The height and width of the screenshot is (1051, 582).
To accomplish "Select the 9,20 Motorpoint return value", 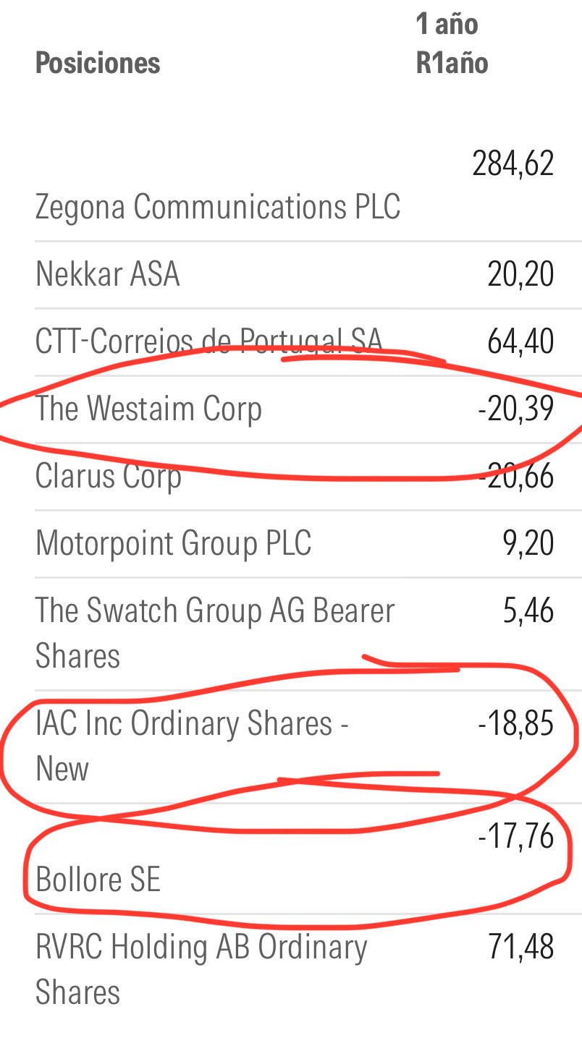I will click(528, 543).
